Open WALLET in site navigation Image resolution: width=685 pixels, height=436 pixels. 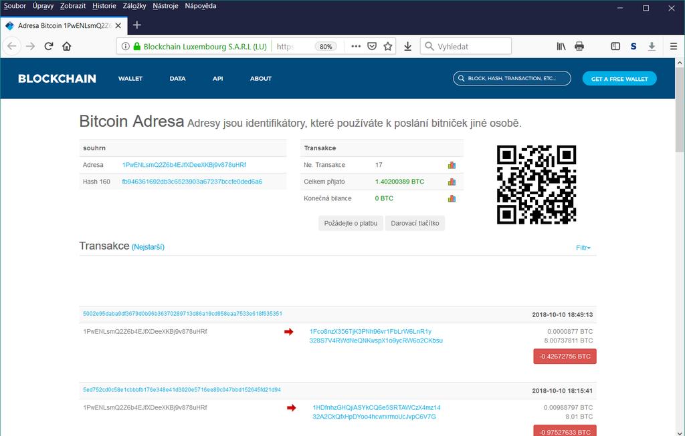coord(130,79)
